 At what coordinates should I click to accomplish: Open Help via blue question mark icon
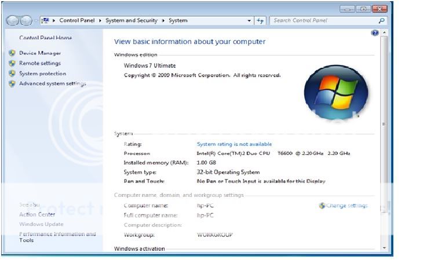[x=375, y=33]
